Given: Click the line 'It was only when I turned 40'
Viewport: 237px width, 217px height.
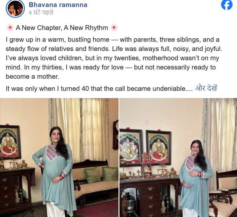Looking at the screenshot, I should [99, 89].
